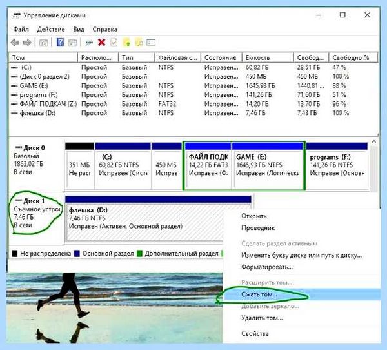Viewport: 387px width, 350px height.
Task: Click the drive icon beside programs (F:) row
Action: pyautogui.click(x=15, y=95)
